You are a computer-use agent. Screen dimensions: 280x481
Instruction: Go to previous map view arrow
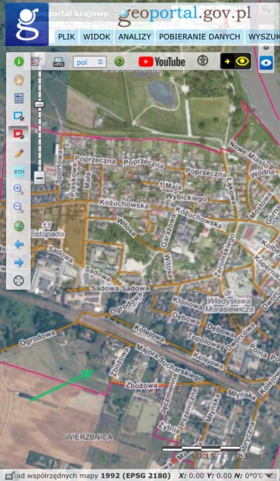coord(19,244)
